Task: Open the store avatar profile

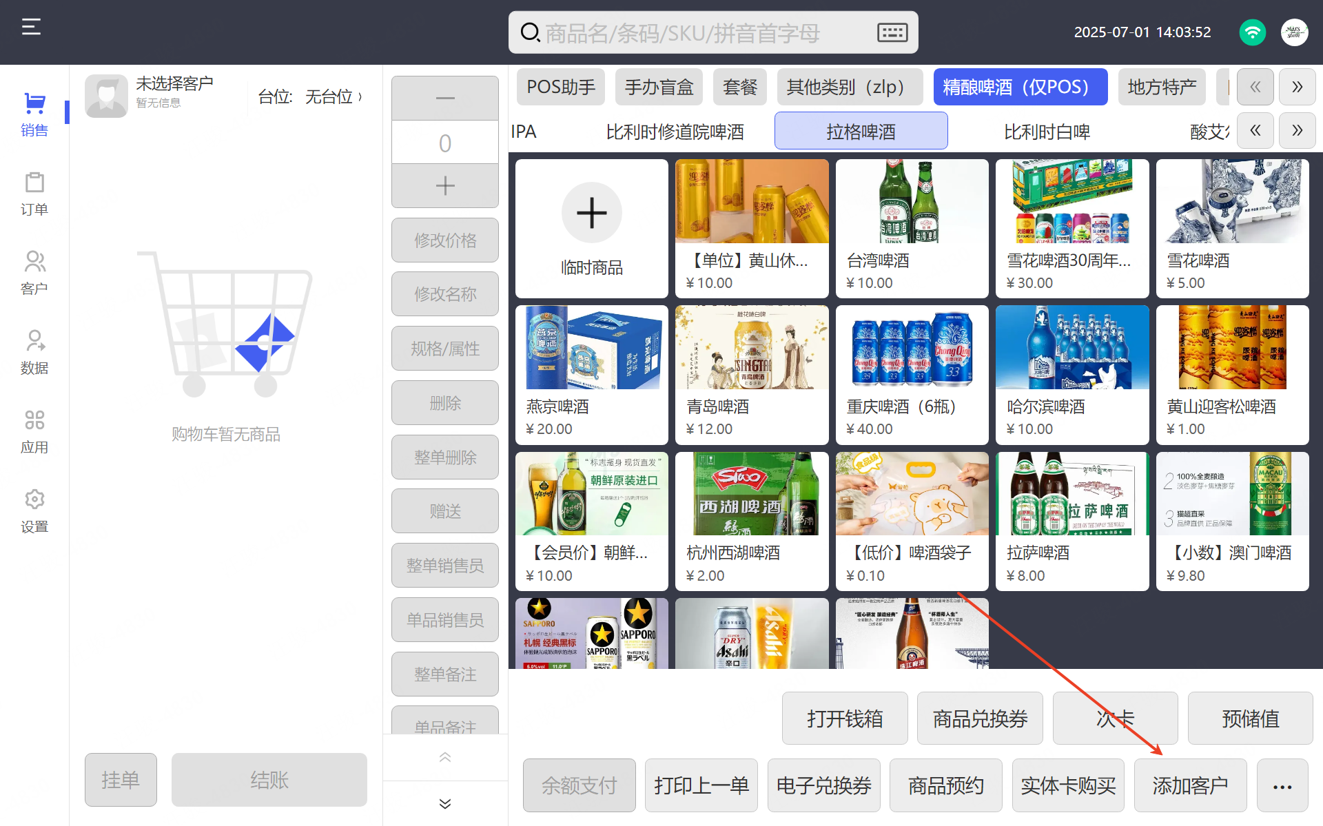Action: [1294, 32]
